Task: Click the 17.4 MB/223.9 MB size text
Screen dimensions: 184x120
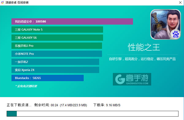Action: [74, 105]
